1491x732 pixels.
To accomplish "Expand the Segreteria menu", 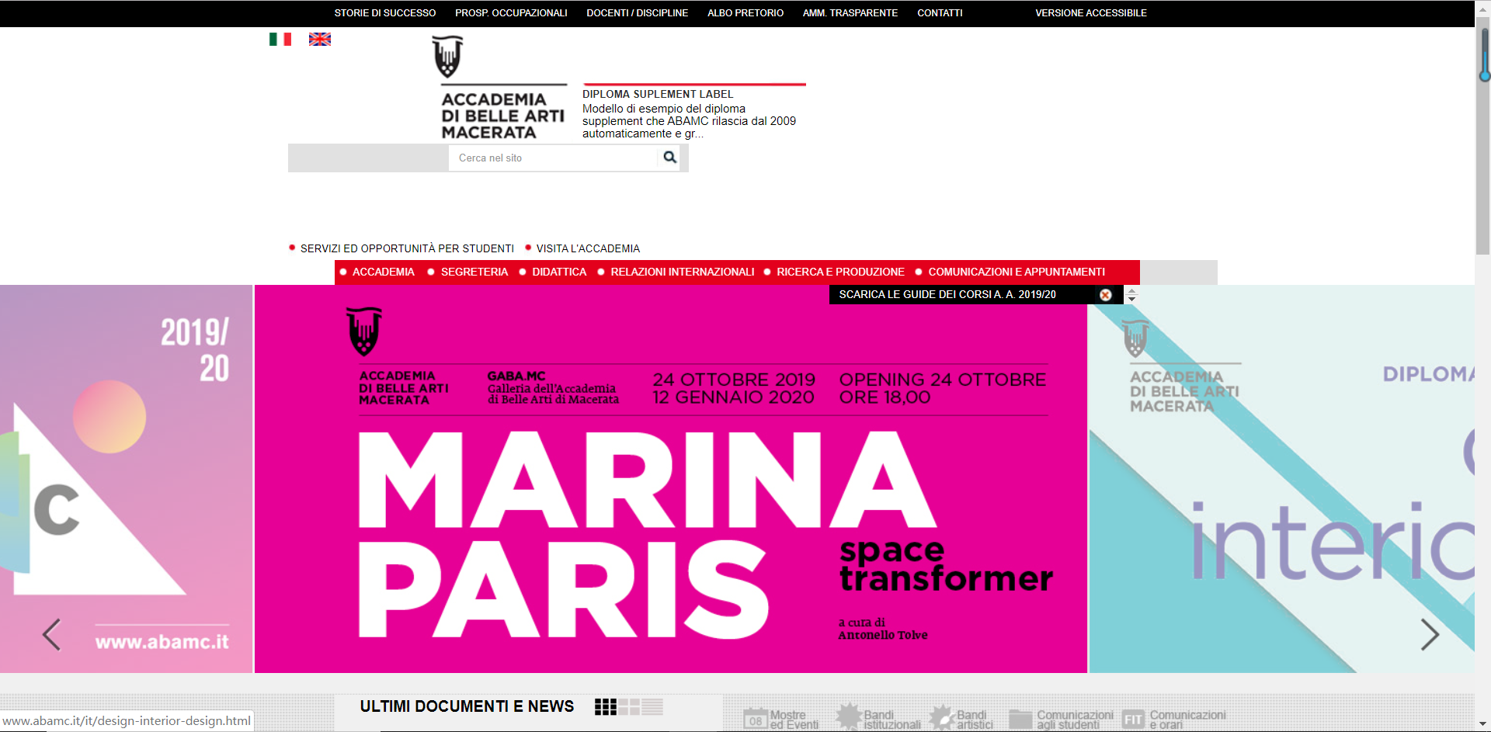I will (x=474, y=272).
